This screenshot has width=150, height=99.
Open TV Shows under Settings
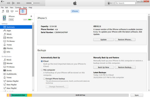click(x=16, y=41)
